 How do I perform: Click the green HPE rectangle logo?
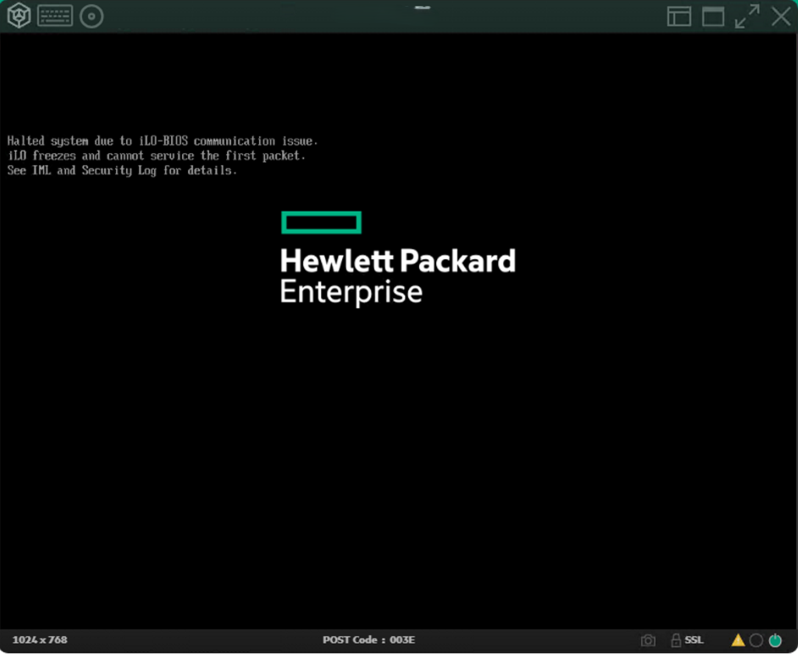click(321, 223)
